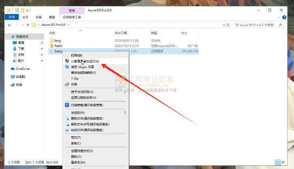294x169 pixels.
Task: Click the new folder quick access icon
Action: 23,10
